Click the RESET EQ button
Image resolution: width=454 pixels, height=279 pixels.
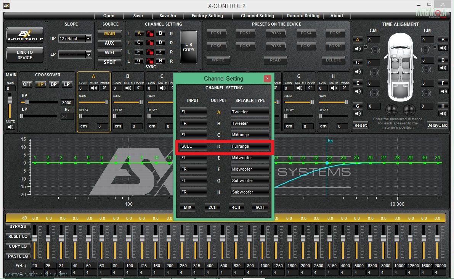(x=18, y=236)
